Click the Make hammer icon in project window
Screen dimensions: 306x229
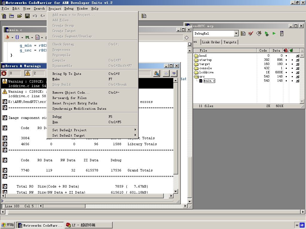pos(259,34)
